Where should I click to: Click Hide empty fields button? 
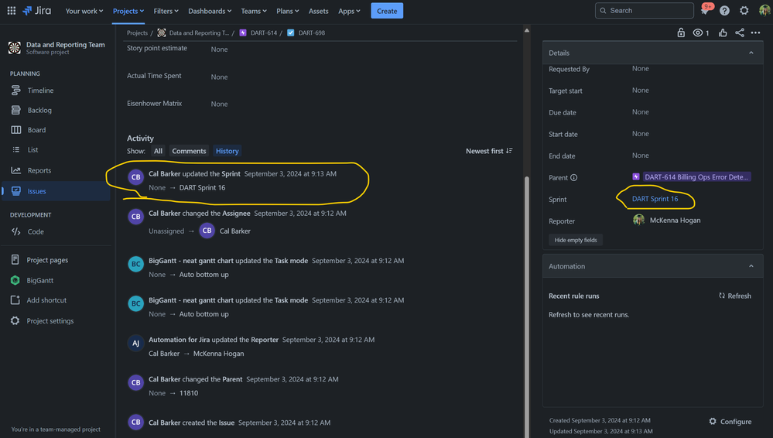tap(576, 240)
